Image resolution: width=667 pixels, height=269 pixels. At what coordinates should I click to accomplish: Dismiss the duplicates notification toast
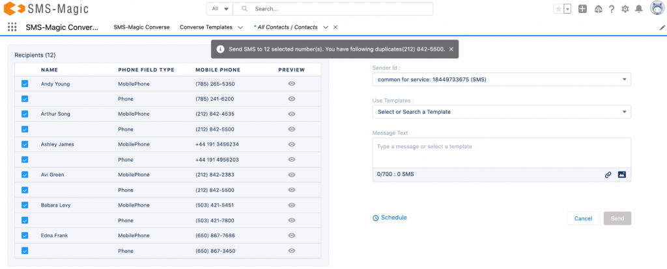click(451, 49)
